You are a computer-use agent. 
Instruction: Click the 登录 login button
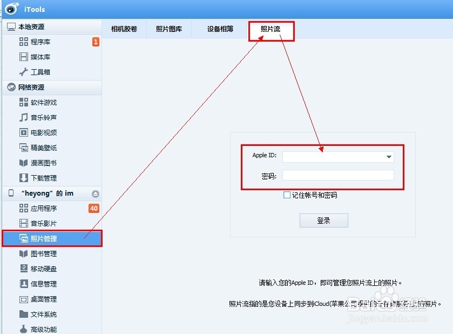(x=323, y=221)
